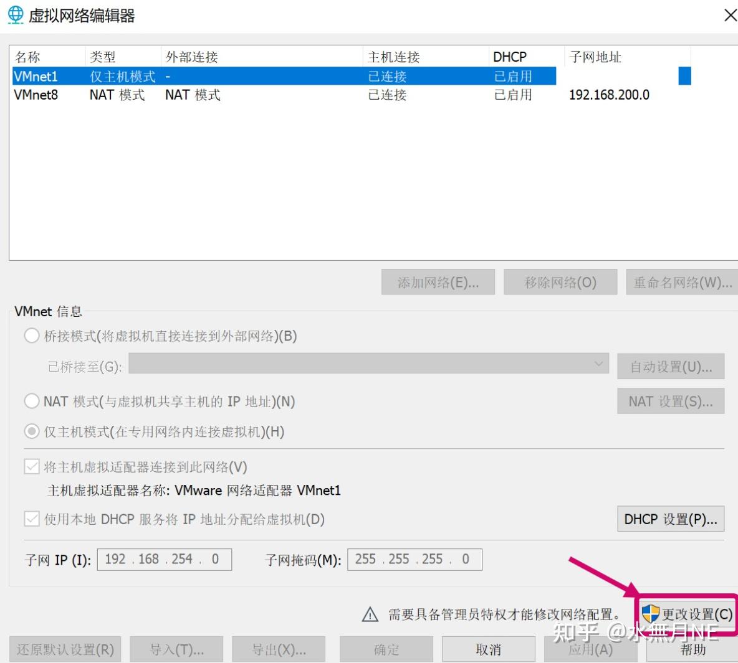
Task: Click the UAC shield on 更改设置 button
Action: [x=650, y=613]
